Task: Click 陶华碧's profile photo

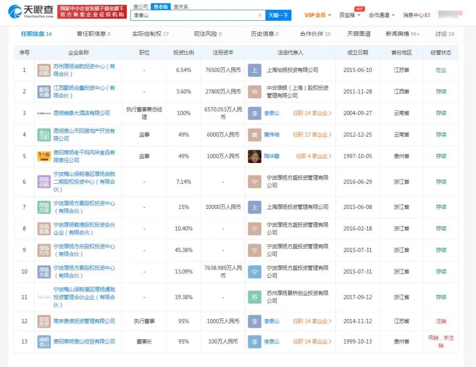Action: [254, 156]
